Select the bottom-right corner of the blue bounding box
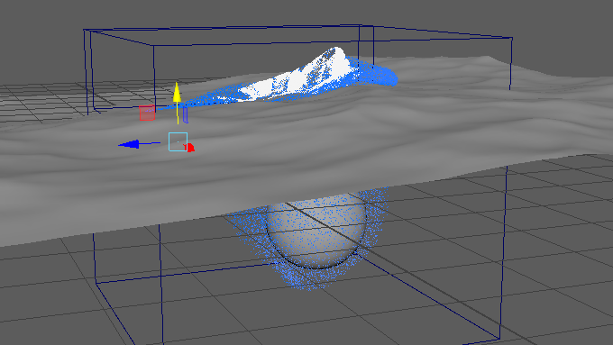Image resolution: width=613 pixels, height=345 pixels. (499, 339)
